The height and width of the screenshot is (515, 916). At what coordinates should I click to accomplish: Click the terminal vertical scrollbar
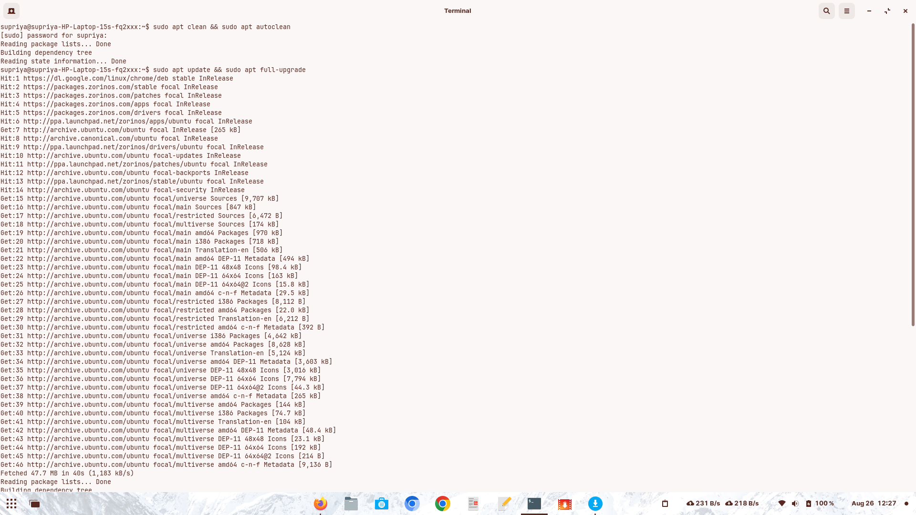(913, 174)
